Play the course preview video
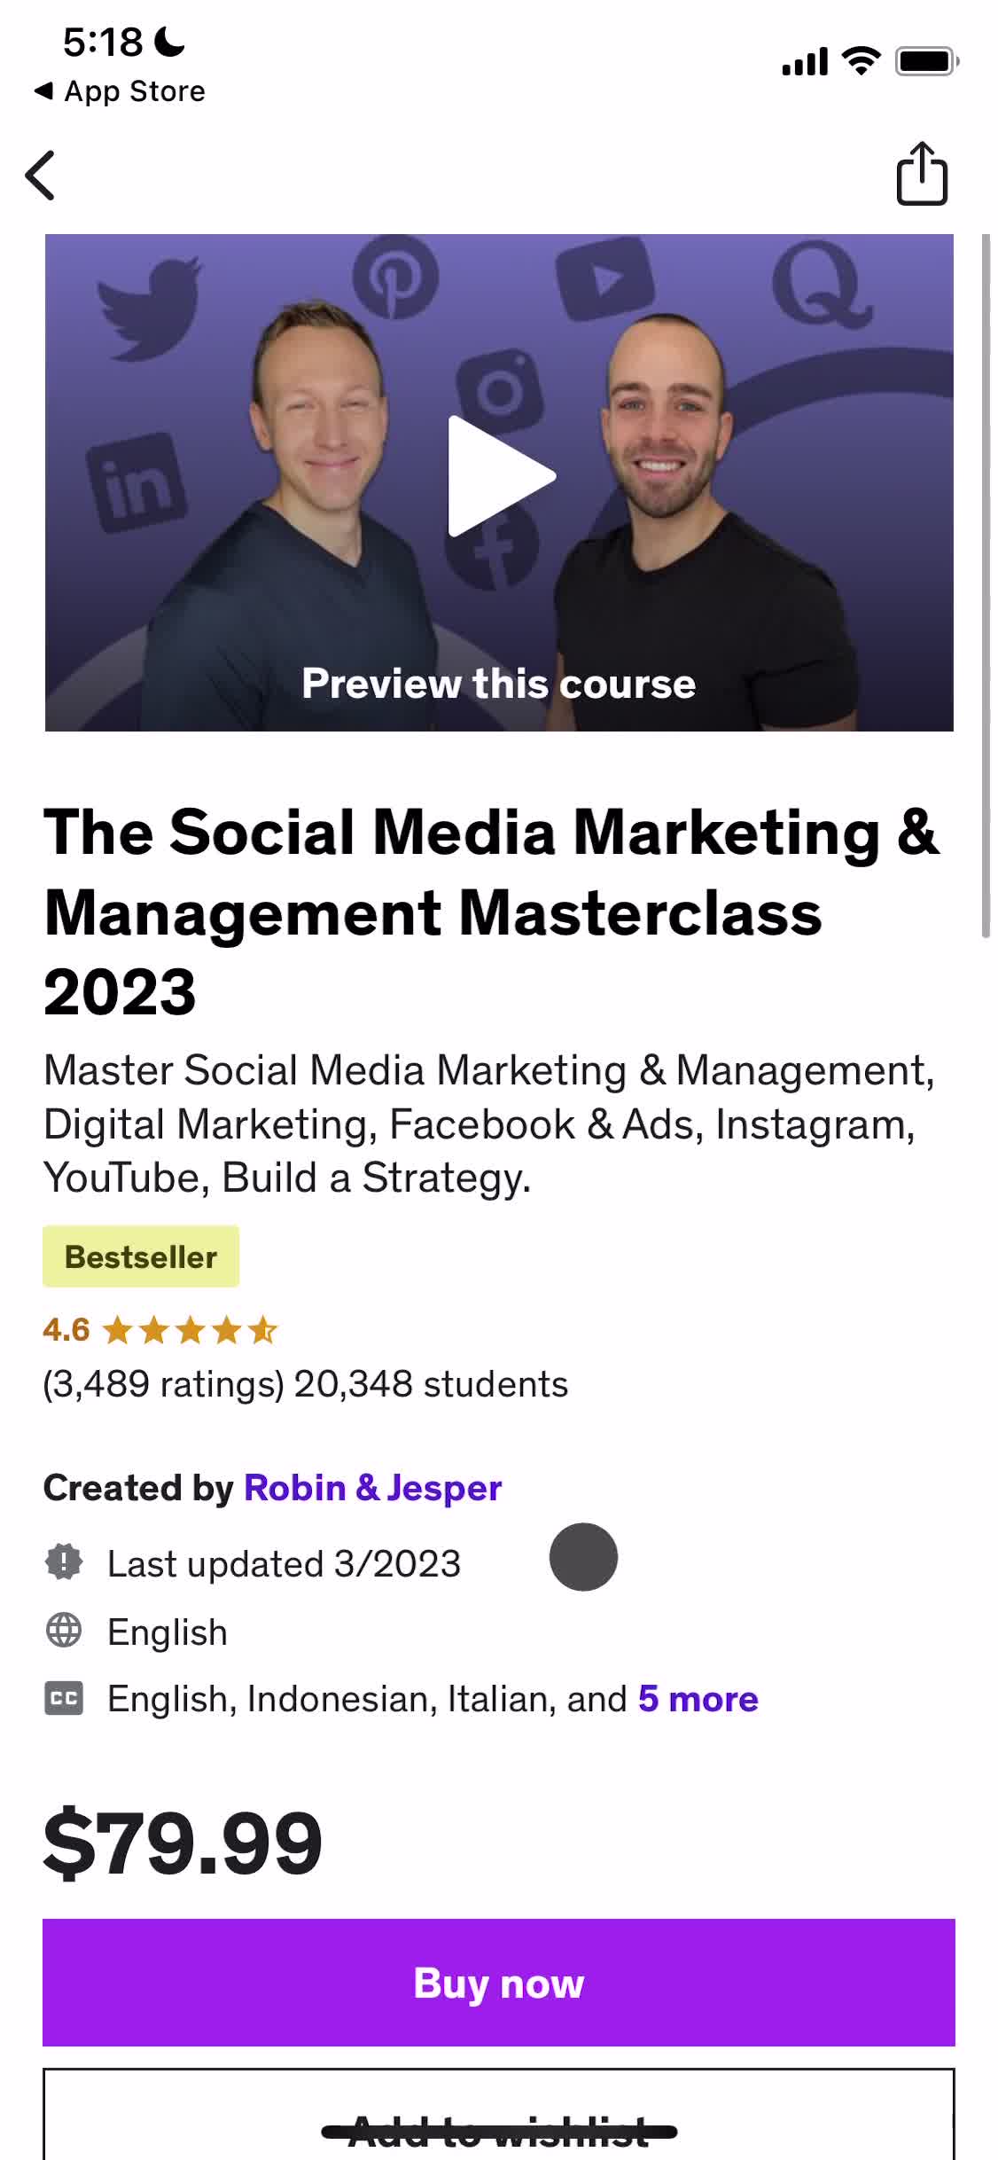 tap(500, 477)
